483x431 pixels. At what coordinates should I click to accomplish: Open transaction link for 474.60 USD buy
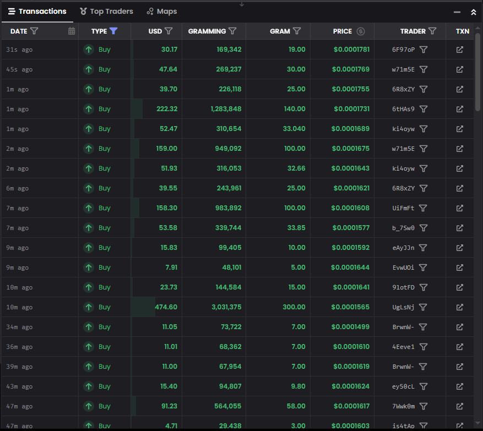459,307
